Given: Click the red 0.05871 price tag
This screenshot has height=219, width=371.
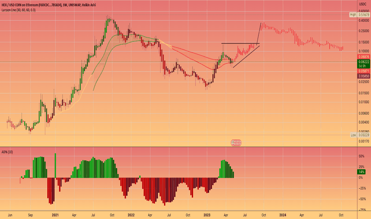Looking at the screenshot, I should pos(364,71).
